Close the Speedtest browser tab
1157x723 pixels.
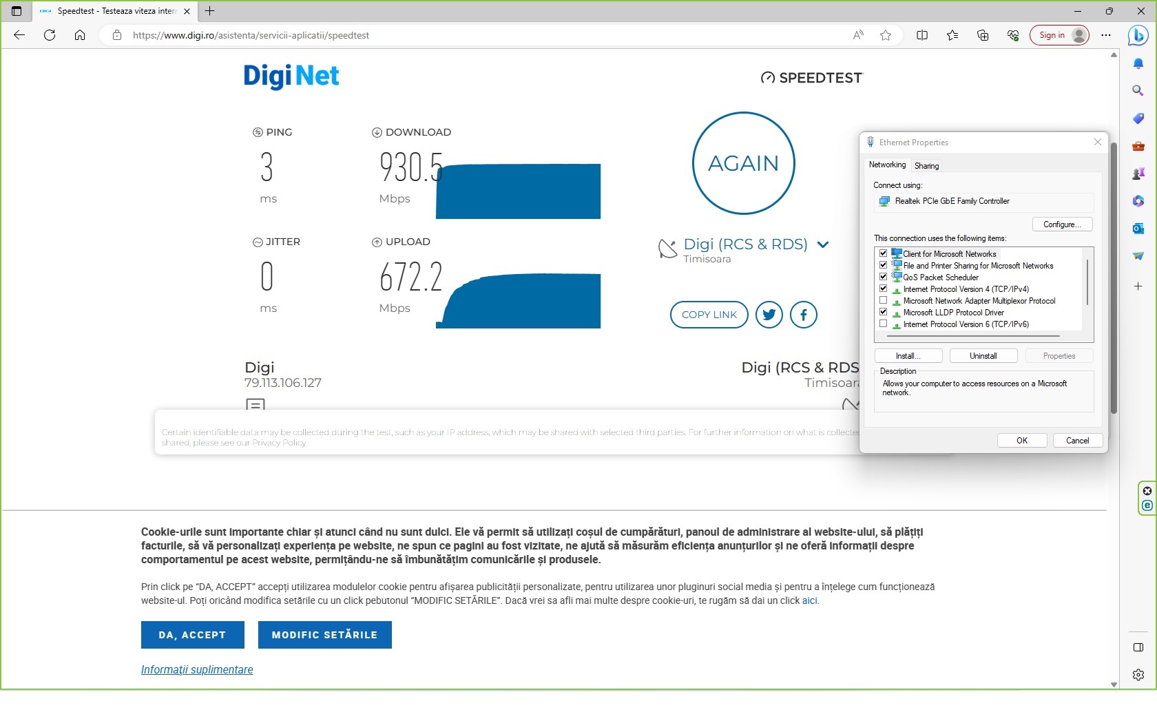pos(187,11)
